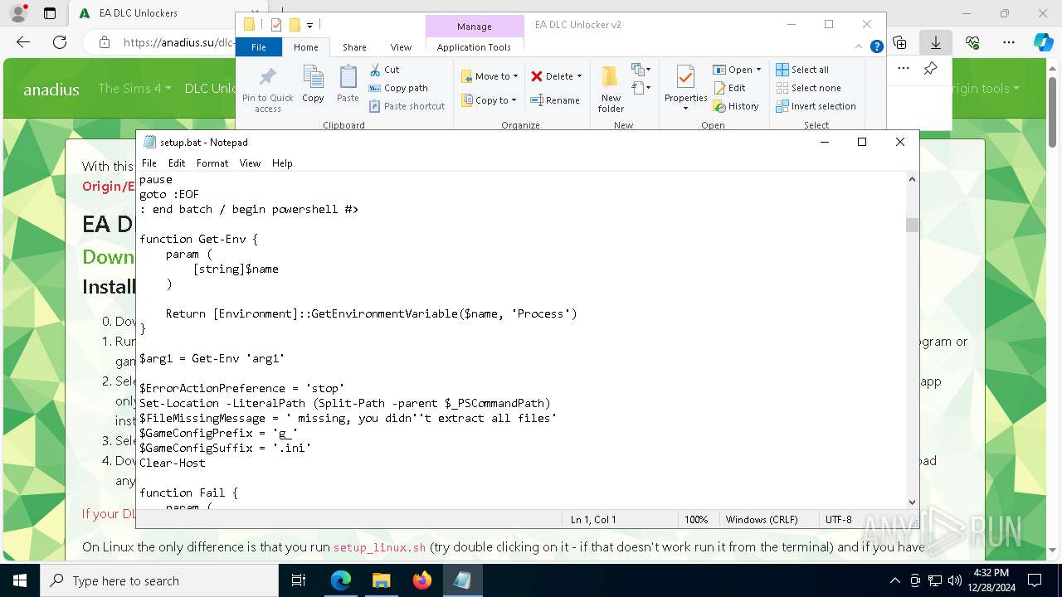
Task: Open Notepad Help menu
Action: pos(282,163)
